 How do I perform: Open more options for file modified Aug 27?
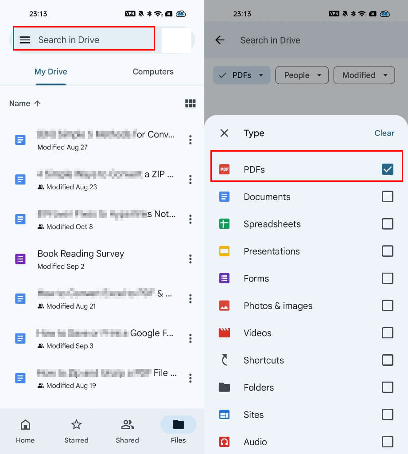190,140
